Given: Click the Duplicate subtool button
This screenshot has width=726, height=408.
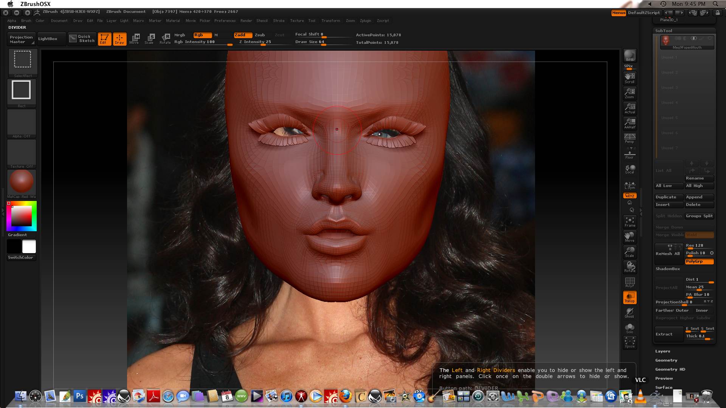Looking at the screenshot, I should coord(669,197).
